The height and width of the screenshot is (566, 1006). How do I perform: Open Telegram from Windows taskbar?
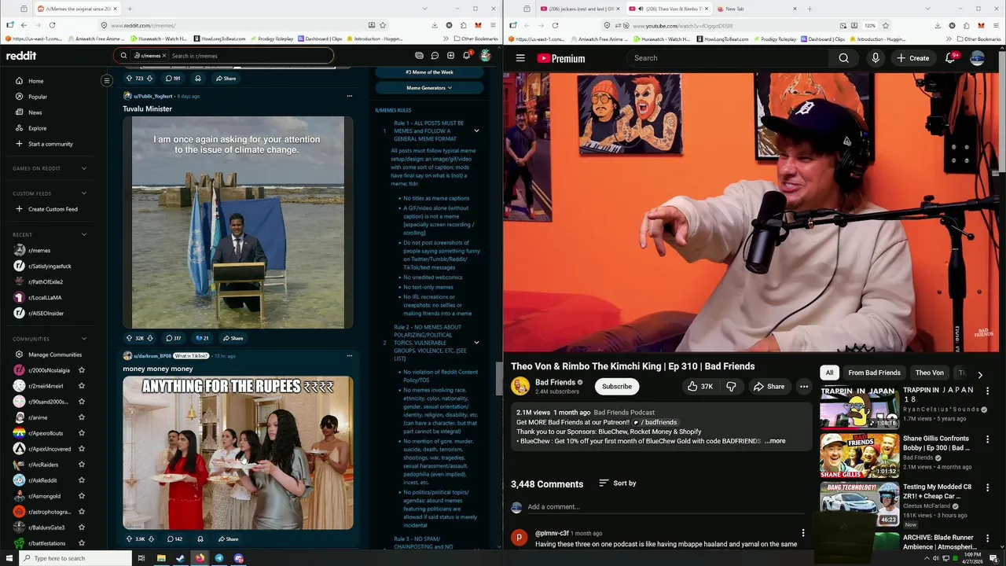(x=219, y=558)
